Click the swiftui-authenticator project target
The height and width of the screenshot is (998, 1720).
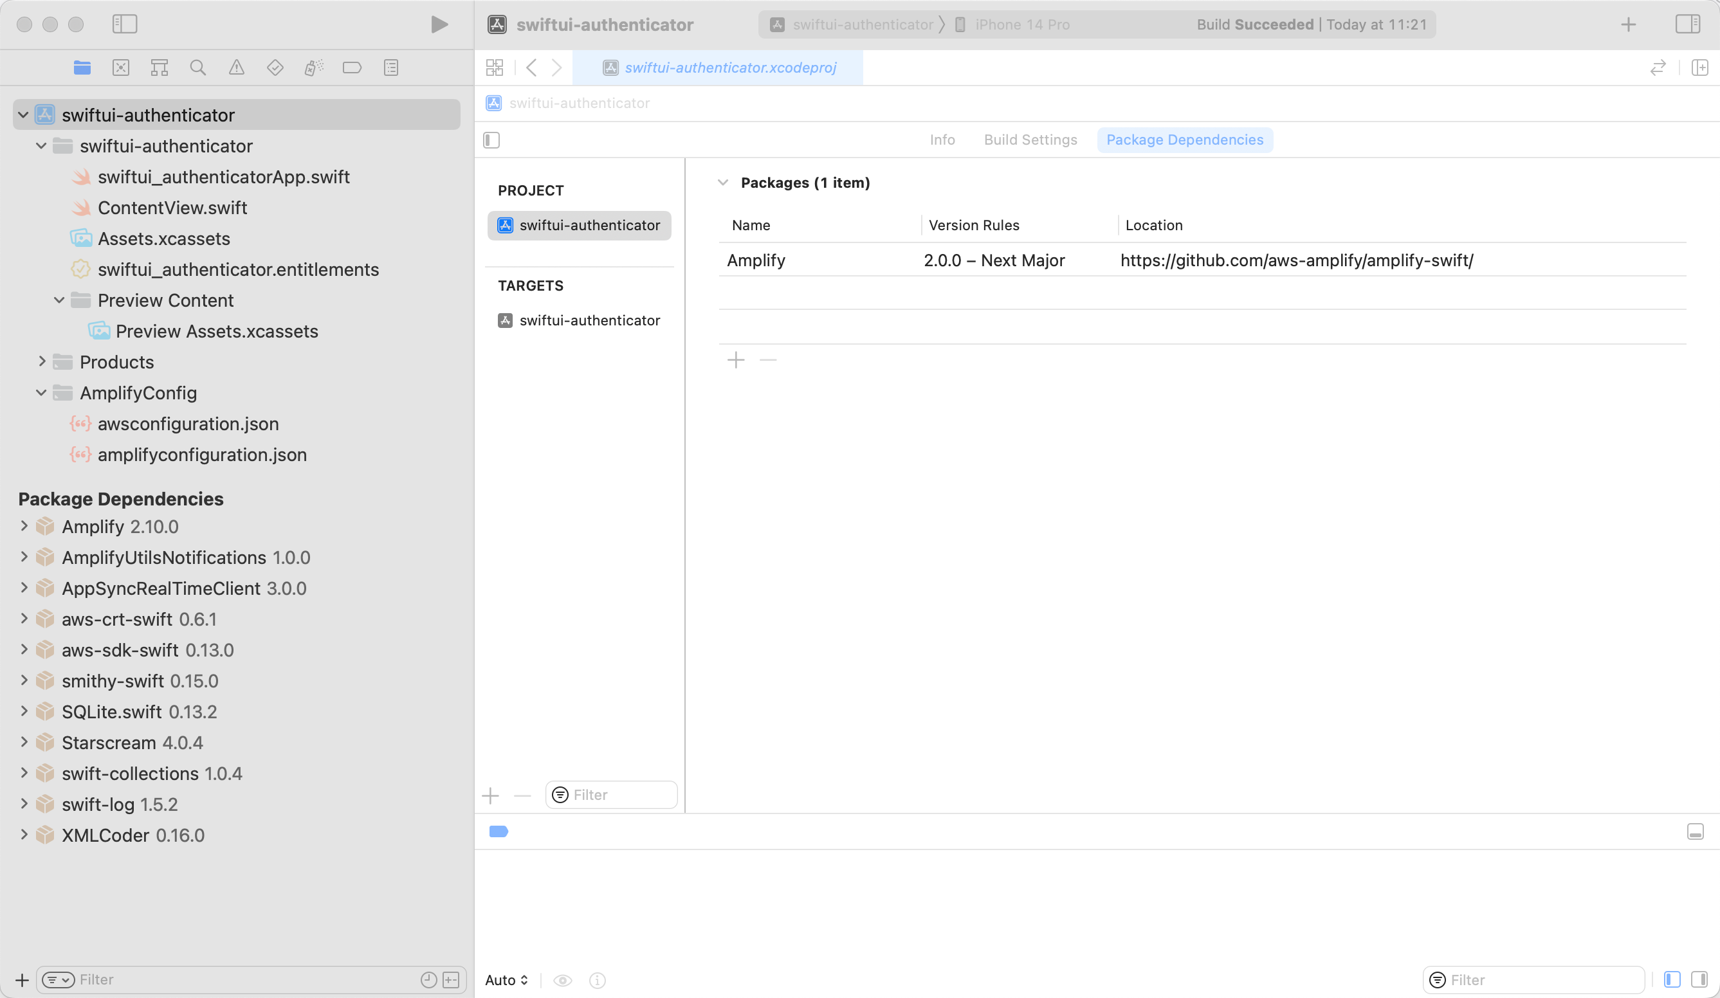581,320
